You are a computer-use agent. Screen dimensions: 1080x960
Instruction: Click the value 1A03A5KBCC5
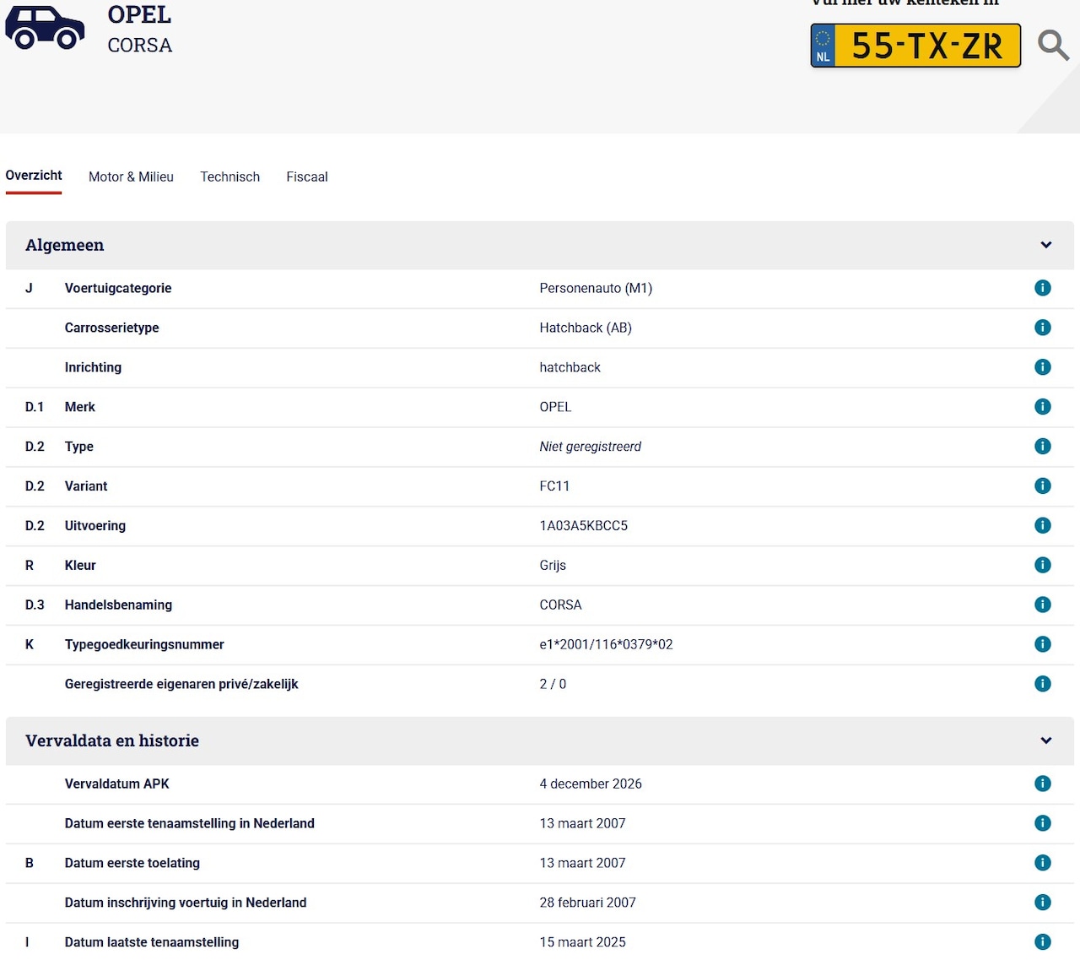point(584,525)
